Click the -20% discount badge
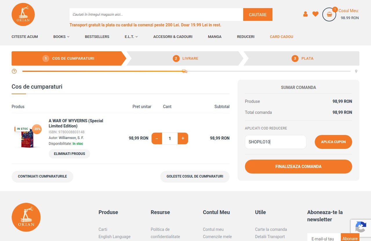371x241 pixels. coord(37,129)
